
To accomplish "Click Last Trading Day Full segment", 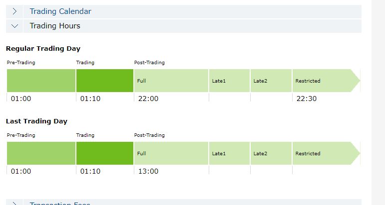I will click(171, 153).
